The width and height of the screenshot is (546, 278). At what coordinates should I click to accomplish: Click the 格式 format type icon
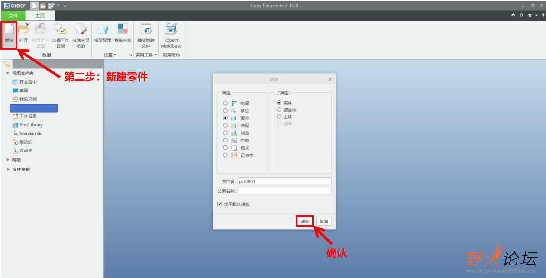[x=234, y=148]
